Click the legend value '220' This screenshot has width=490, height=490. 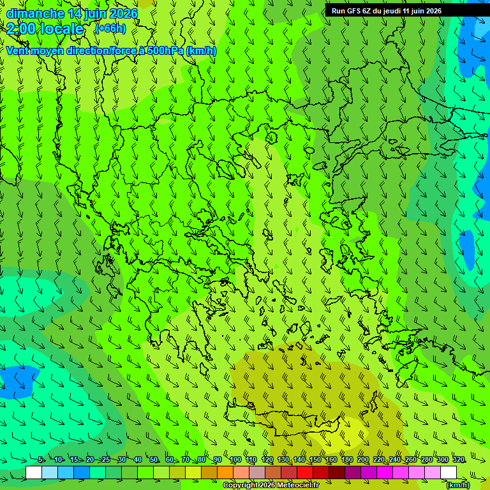coord(379,459)
